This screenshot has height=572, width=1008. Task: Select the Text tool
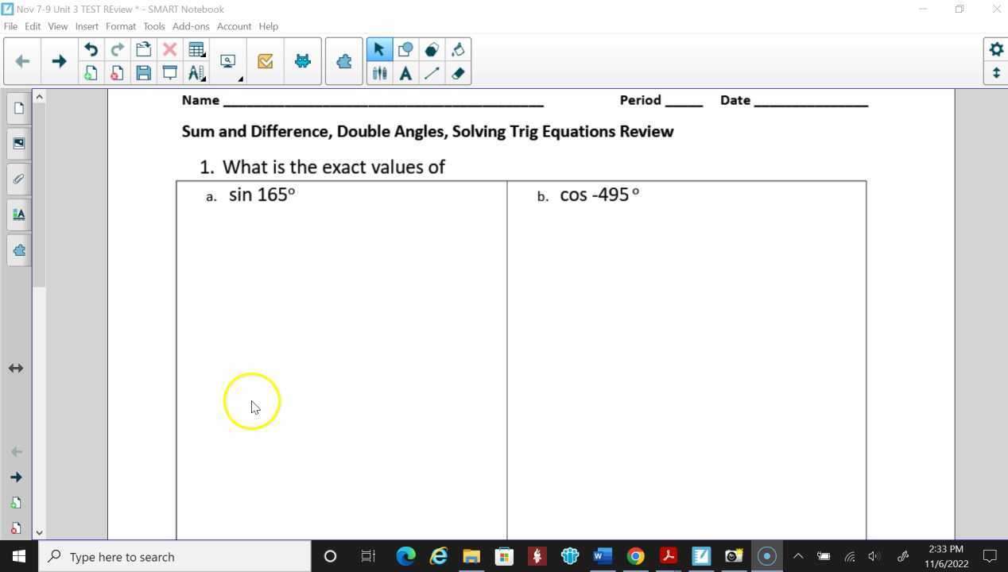[x=405, y=72]
